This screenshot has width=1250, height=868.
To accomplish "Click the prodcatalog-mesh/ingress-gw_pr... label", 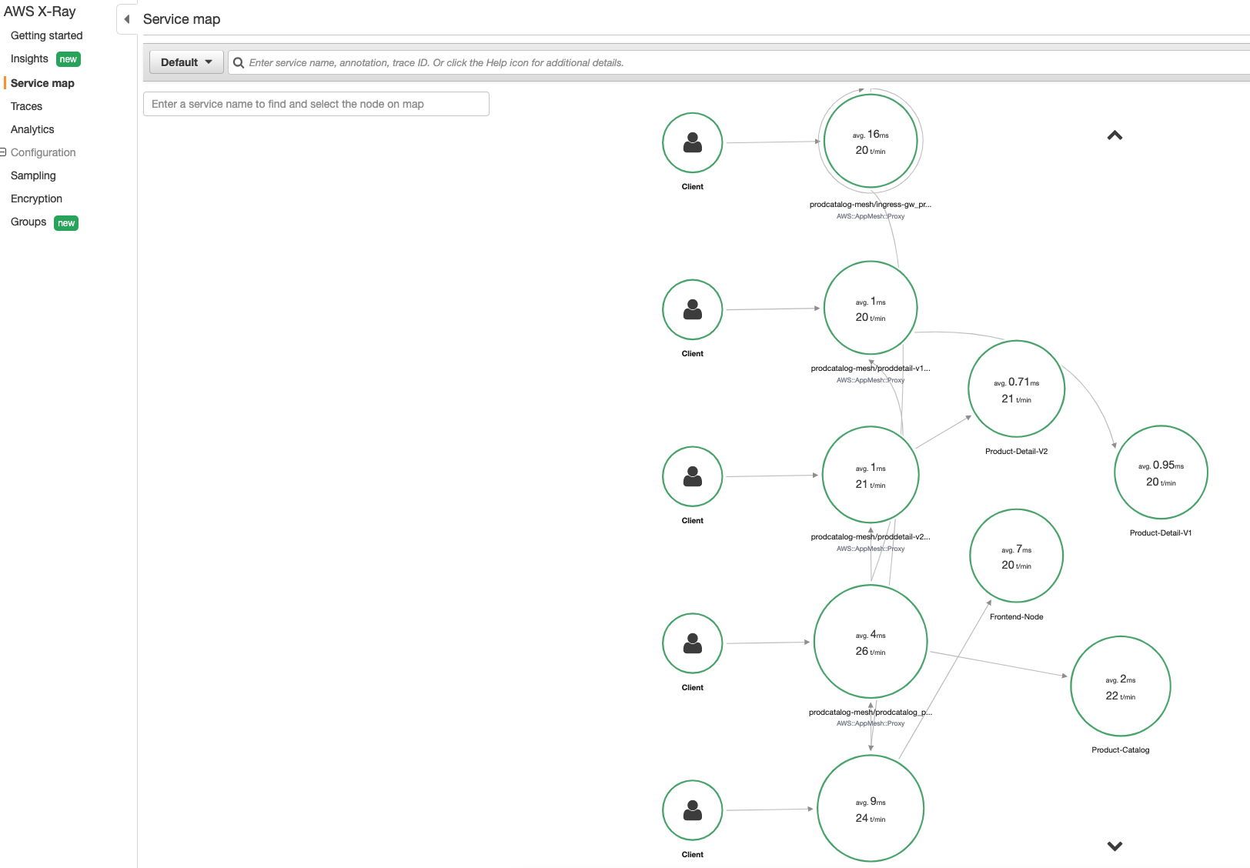I will [871, 205].
